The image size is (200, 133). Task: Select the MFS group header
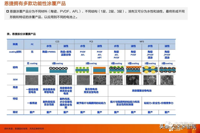(x=142, y=42)
